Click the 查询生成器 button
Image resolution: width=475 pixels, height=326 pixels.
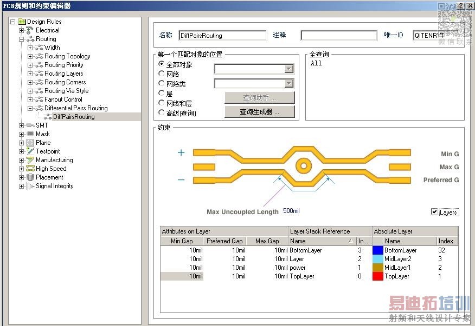click(x=260, y=112)
